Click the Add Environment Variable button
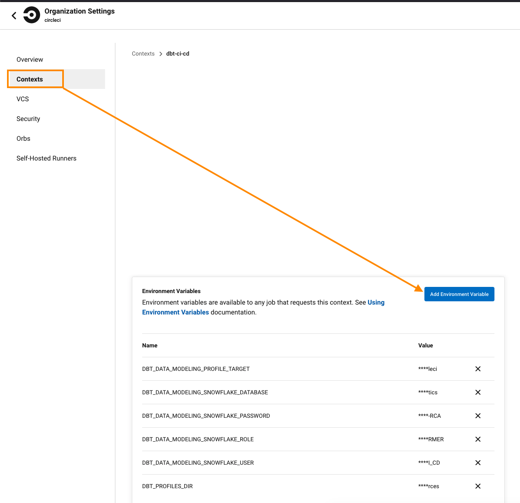This screenshot has height=503, width=520. tap(459, 294)
